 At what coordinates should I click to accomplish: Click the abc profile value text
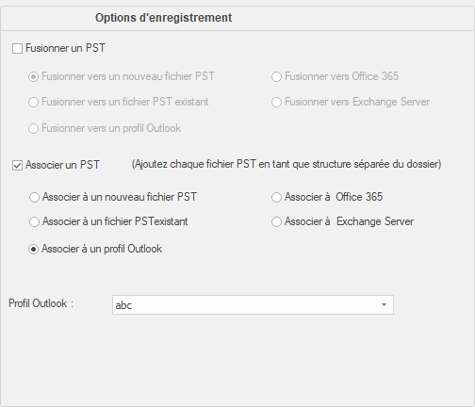123,305
